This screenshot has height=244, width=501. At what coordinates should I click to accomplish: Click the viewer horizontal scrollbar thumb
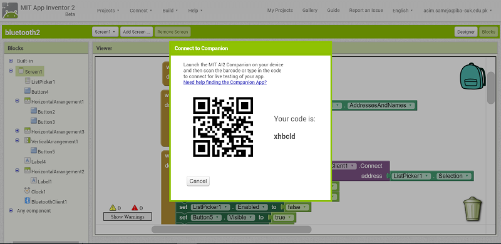(x=231, y=230)
